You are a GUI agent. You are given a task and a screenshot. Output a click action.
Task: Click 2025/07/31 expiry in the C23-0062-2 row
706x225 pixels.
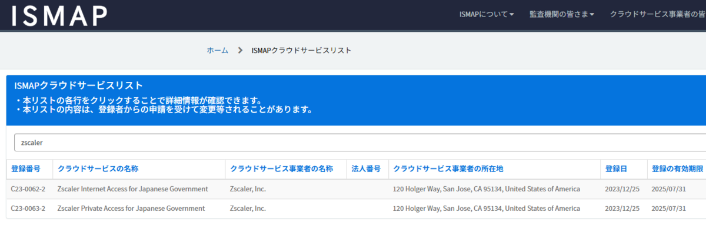click(x=670, y=189)
